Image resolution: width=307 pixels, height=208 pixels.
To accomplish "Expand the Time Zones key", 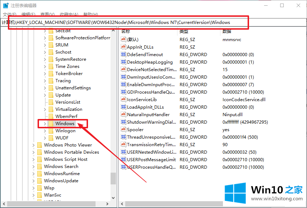I will (x=45, y=66).
